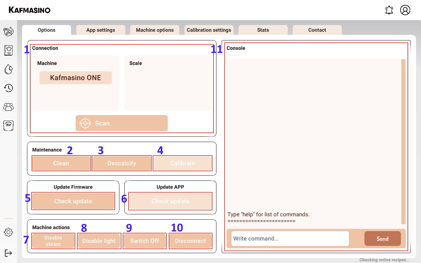This screenshot has width=421, height=263.
Task: Send the console command
Action: tap(383, 239)
